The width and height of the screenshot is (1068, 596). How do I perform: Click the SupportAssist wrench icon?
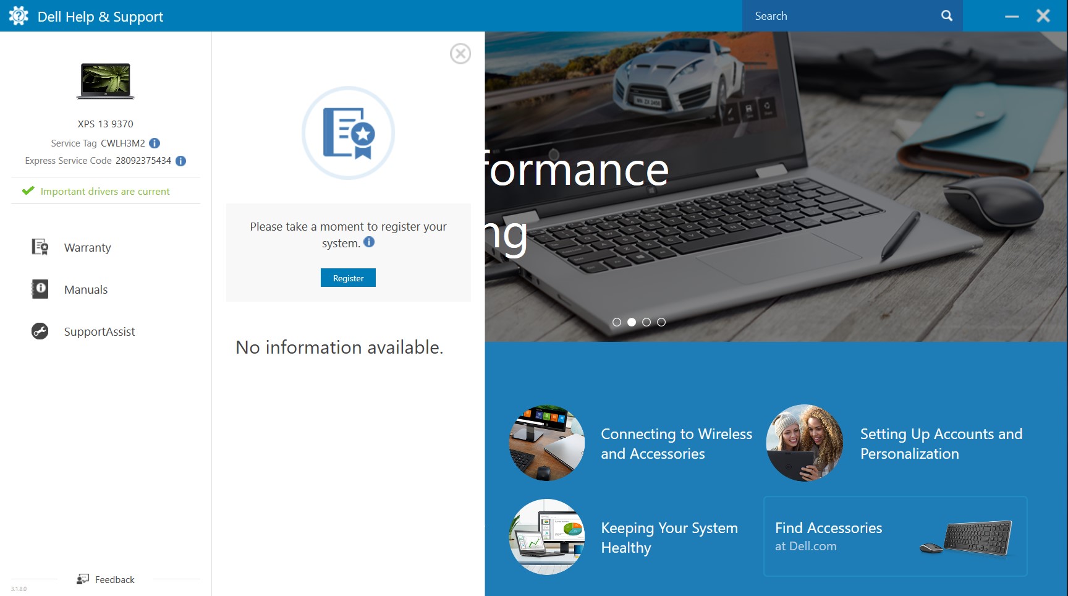click(40, 331)
